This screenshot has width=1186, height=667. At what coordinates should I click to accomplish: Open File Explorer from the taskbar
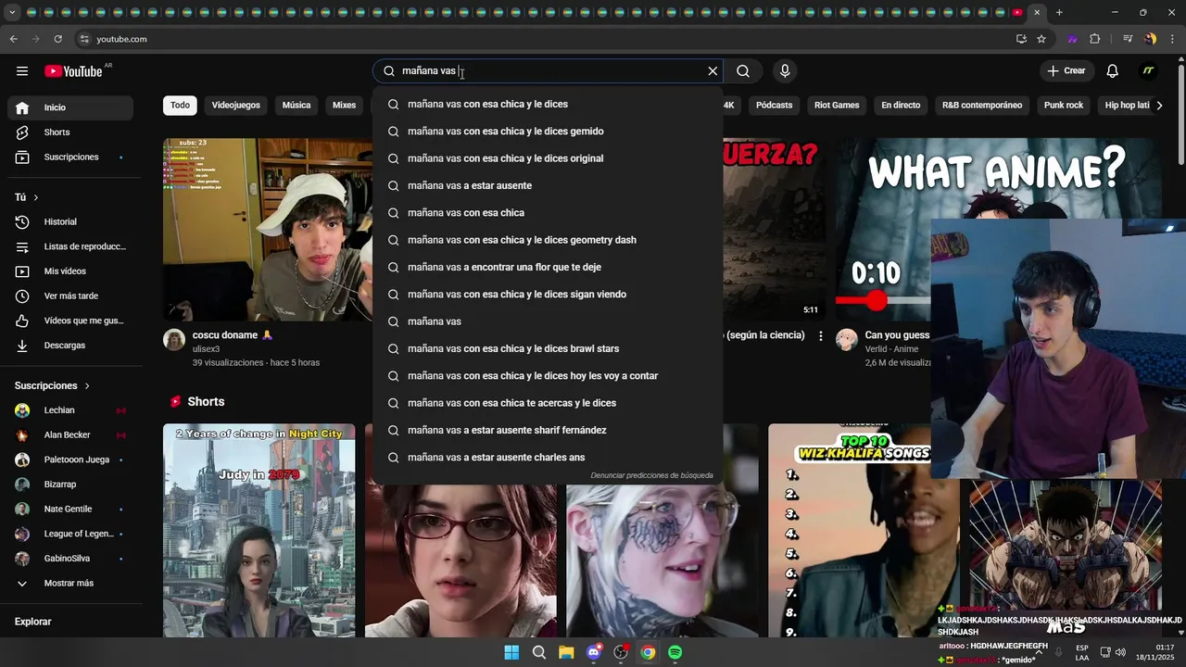click(566, 652)
